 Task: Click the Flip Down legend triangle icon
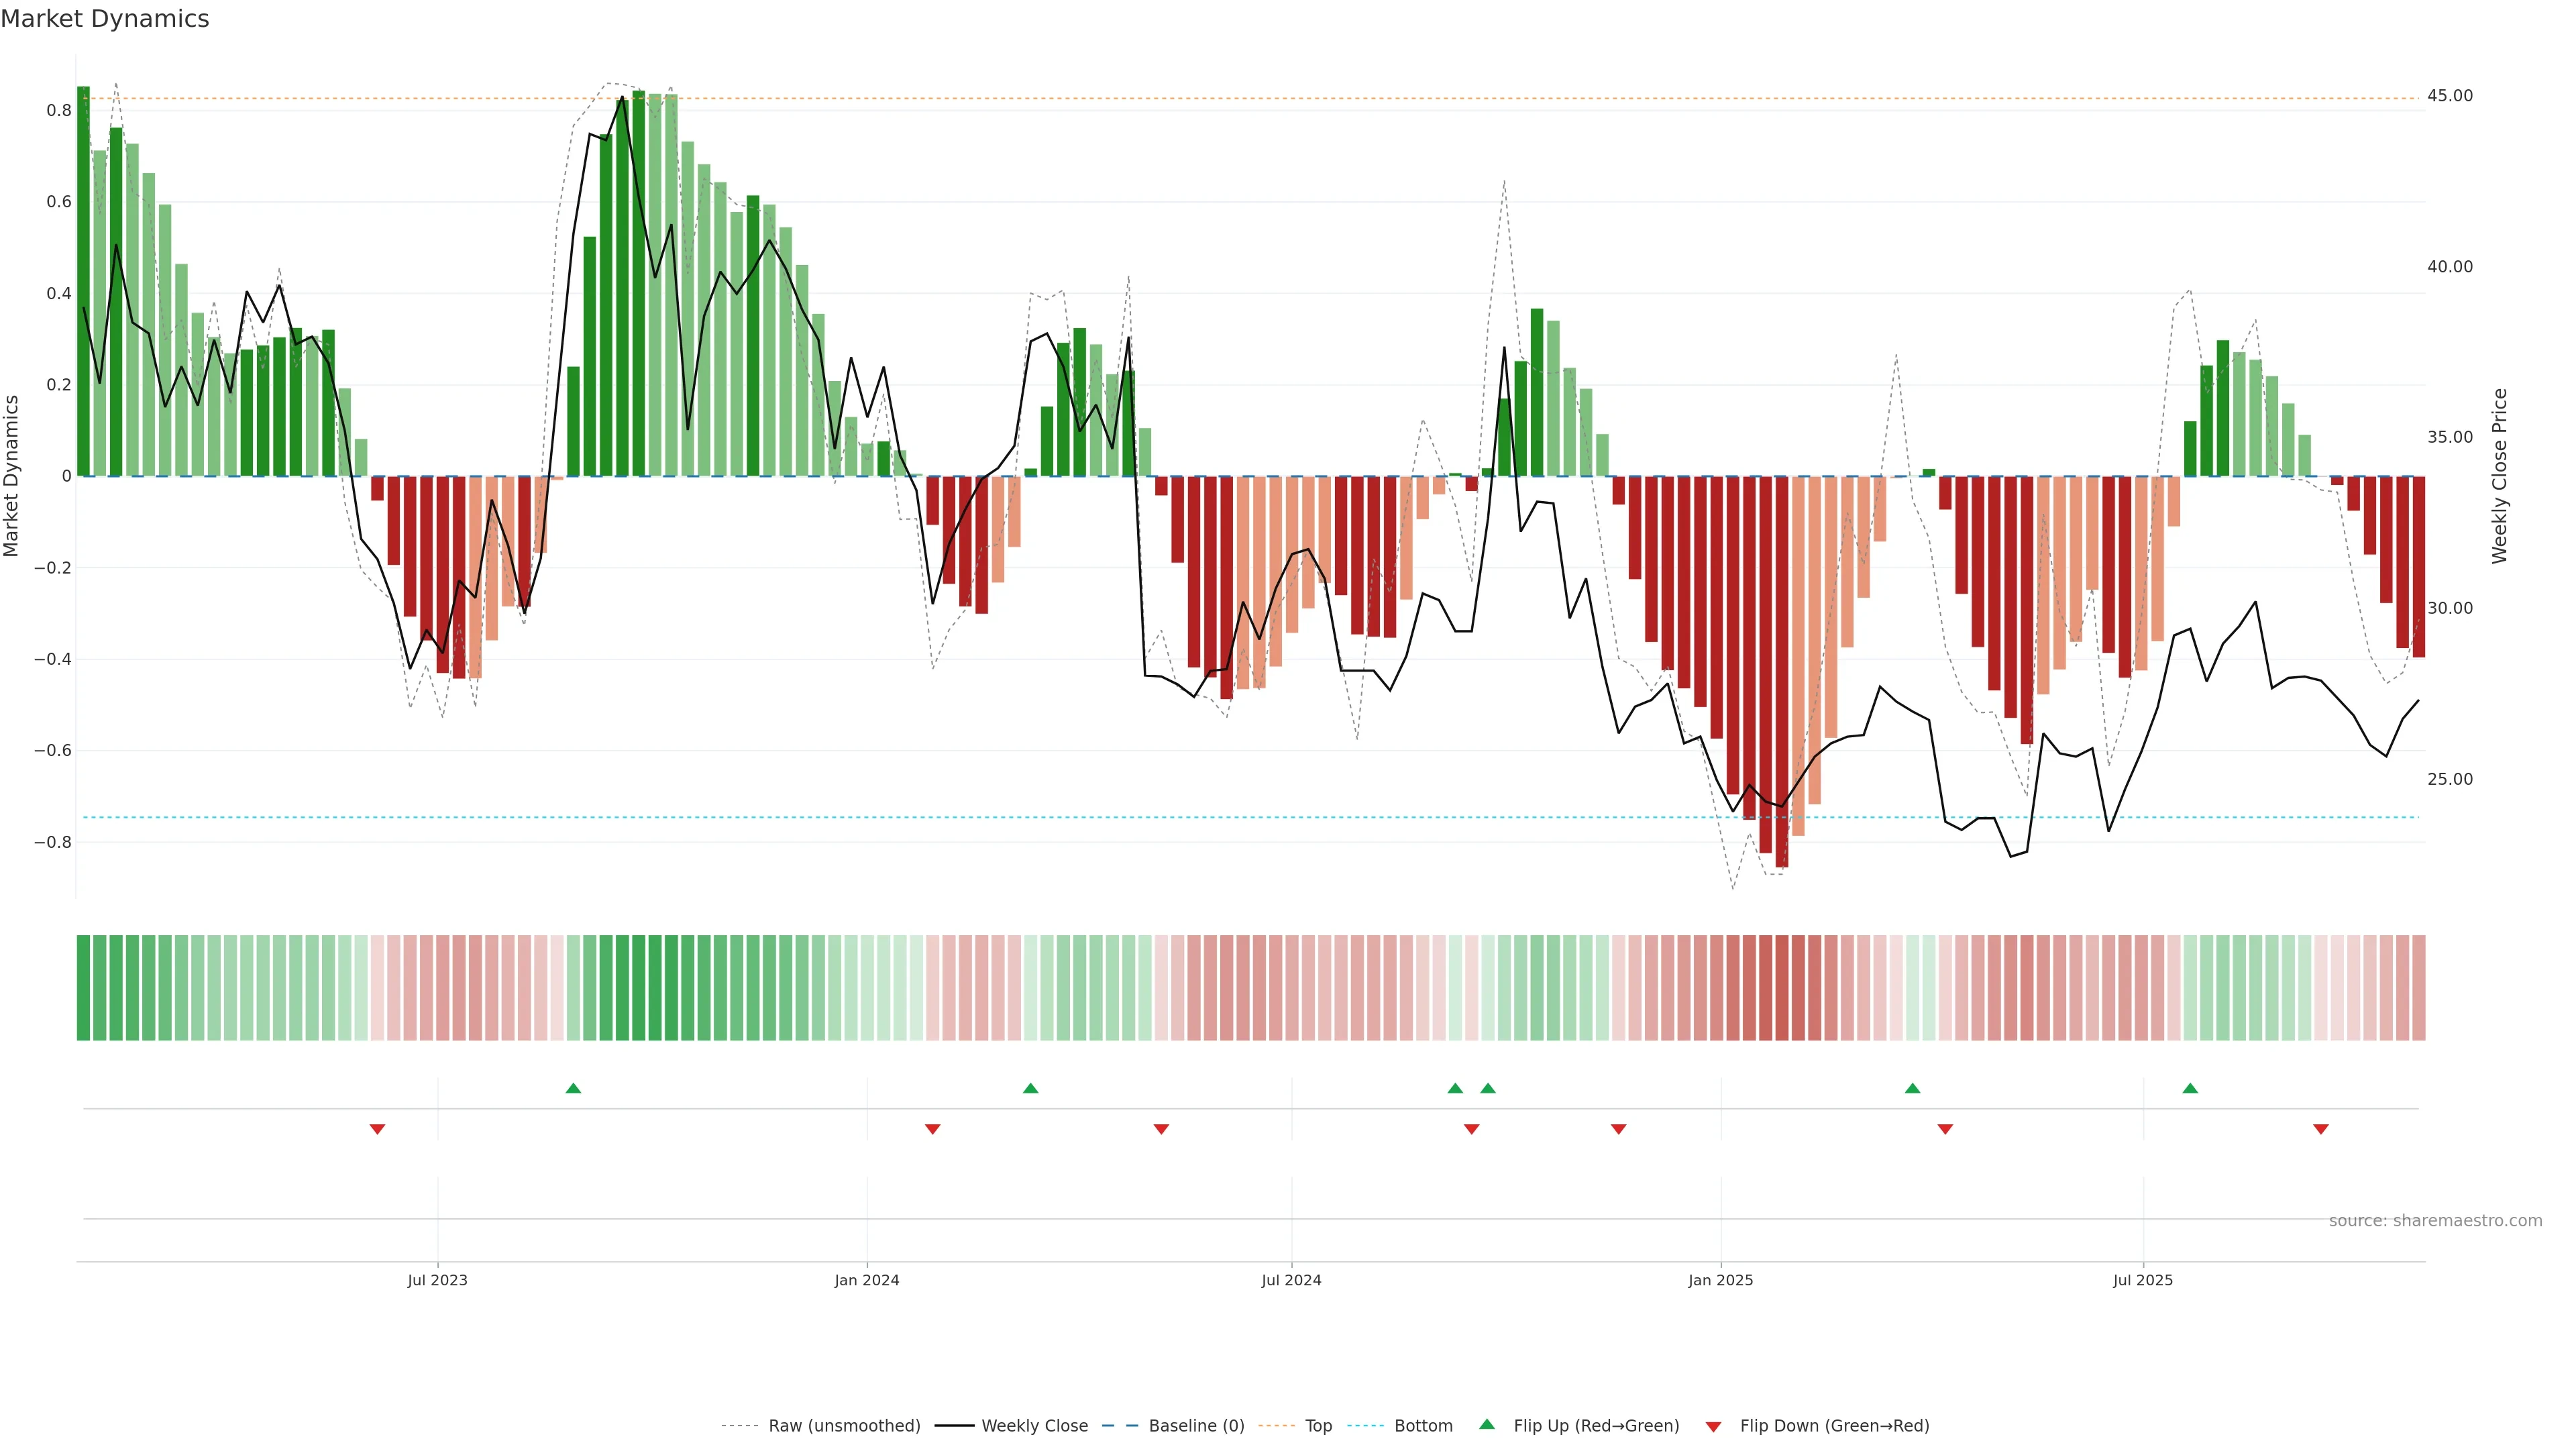point(1713,1427)
